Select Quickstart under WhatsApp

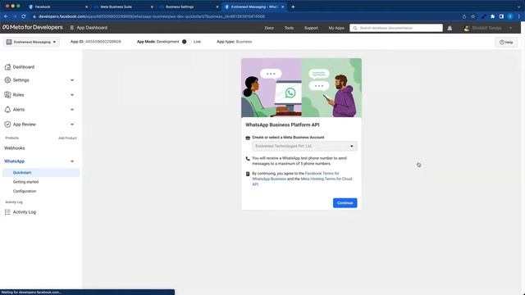[40, 173]
